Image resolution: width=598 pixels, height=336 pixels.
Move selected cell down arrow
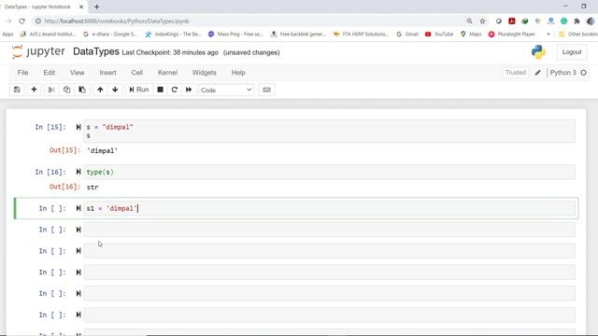[x=115, y=90]
